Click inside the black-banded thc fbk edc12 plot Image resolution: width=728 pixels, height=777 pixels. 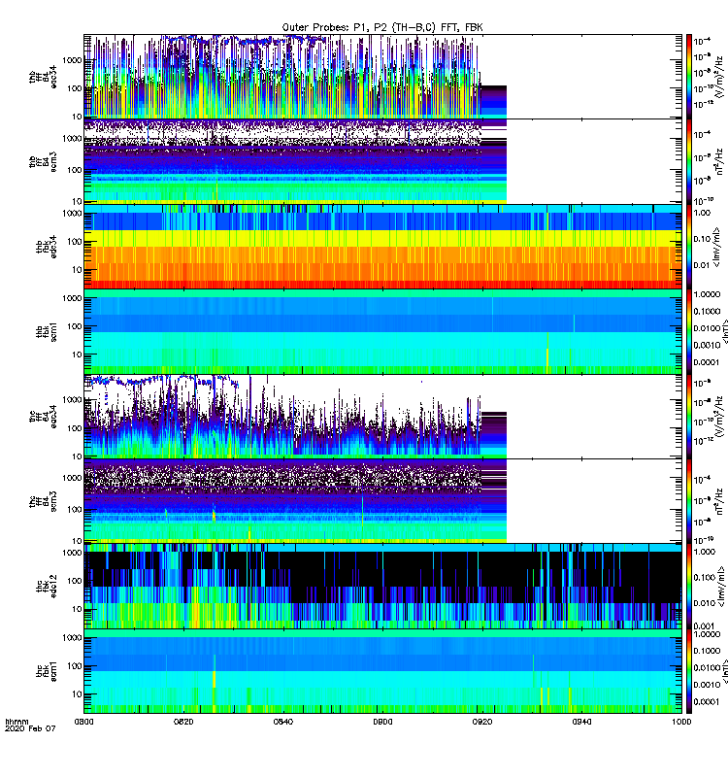pos(382,587)
